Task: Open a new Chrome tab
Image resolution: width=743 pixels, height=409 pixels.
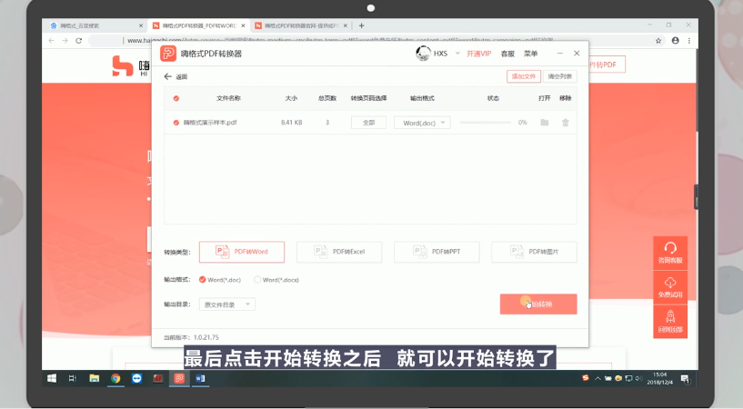Action: click(362, 25)
